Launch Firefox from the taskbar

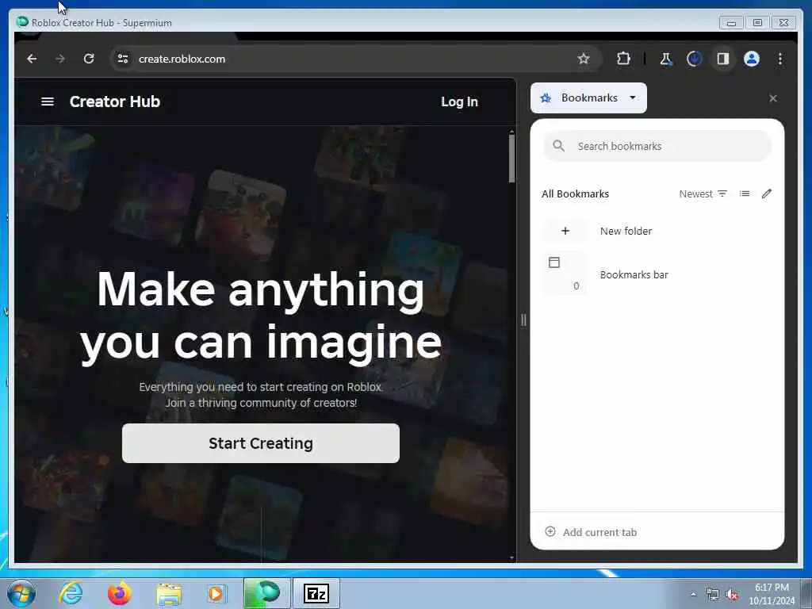tap(119, 593)
